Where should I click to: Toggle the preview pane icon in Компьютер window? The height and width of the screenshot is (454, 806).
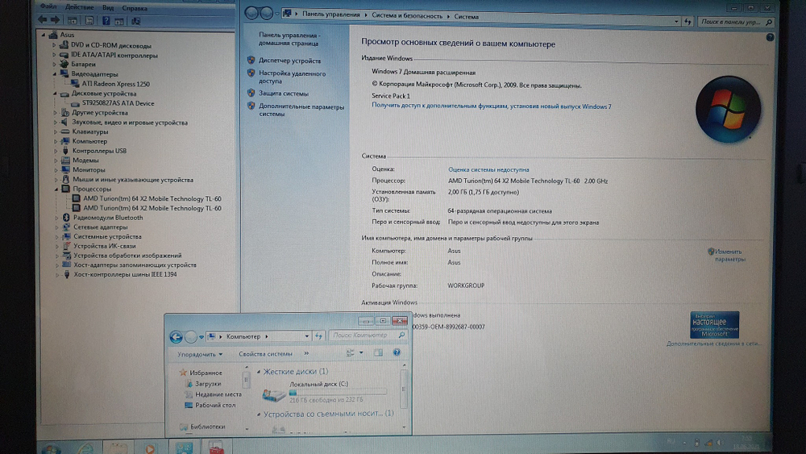[x=378, y=352]
